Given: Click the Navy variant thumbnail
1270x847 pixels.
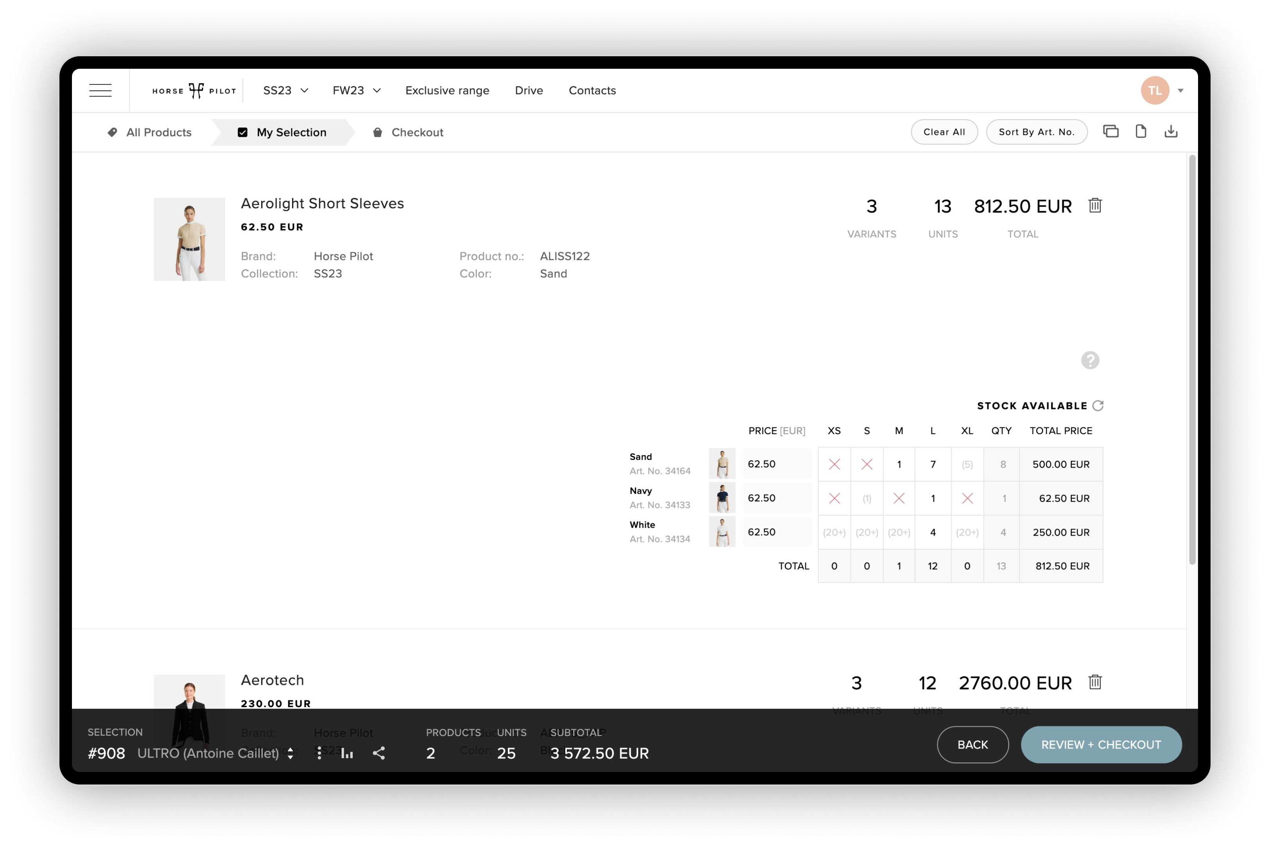Looking at the screenshot, I should coord(722,498).
